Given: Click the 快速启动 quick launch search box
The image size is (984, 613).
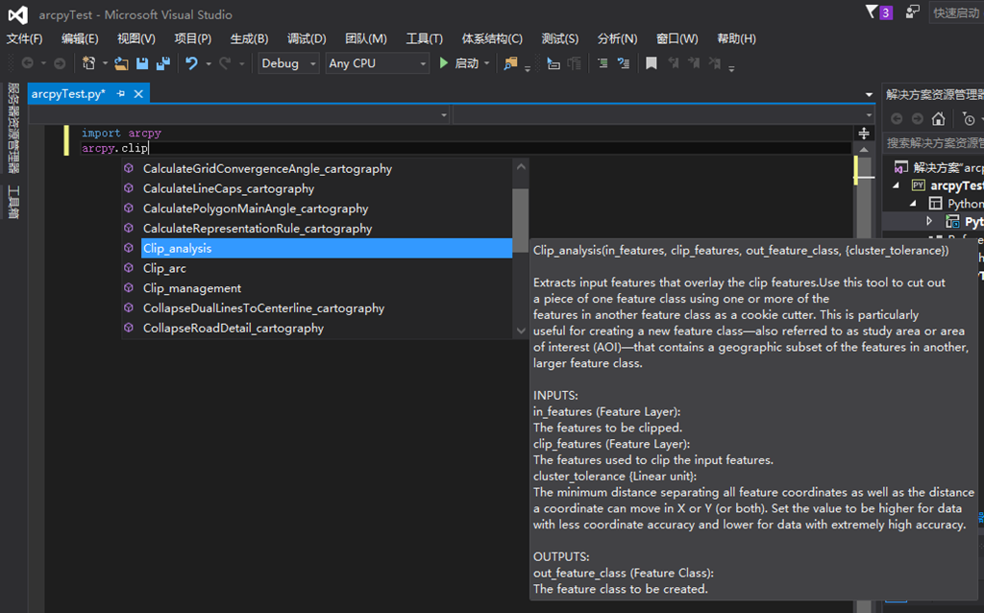Looking at the screenshot, I should [x=956, y=12].
